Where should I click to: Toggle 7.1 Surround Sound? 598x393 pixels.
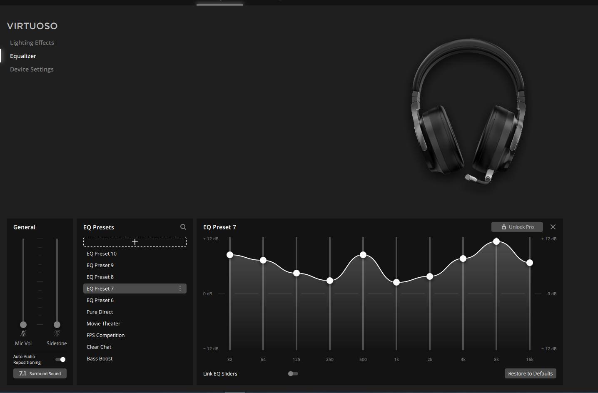40,373
